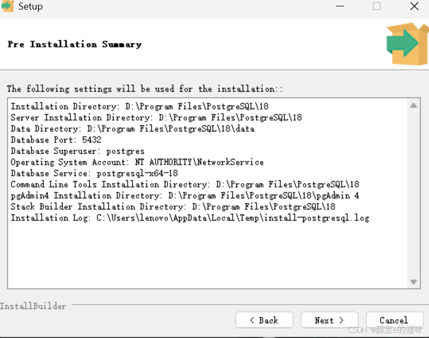Select the Data Directory line

[133, 128]
